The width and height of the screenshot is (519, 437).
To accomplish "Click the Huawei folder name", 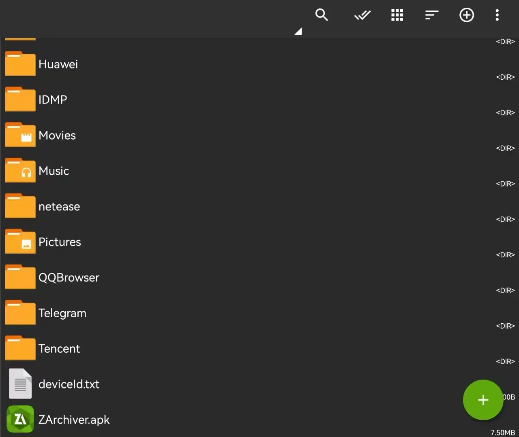I will tap(58, 64).
